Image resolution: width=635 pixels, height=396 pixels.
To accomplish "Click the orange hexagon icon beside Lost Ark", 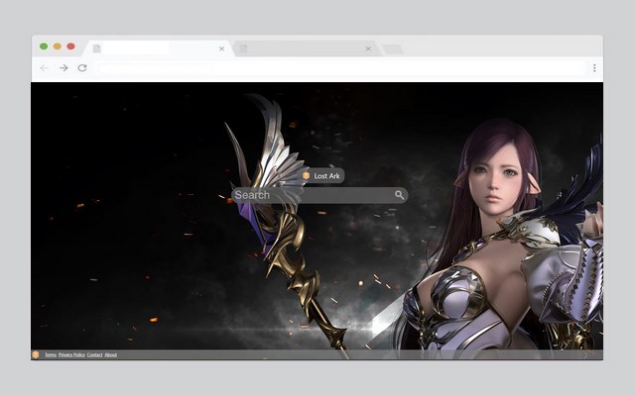I will tap(307, 176).
